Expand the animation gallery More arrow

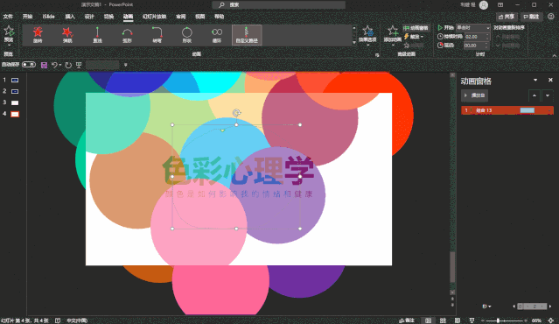354,42
